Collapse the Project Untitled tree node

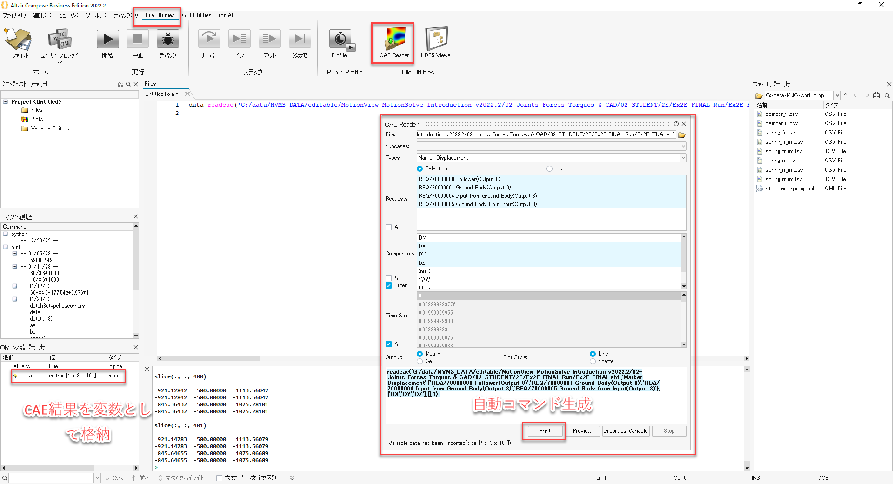[6, 101]
